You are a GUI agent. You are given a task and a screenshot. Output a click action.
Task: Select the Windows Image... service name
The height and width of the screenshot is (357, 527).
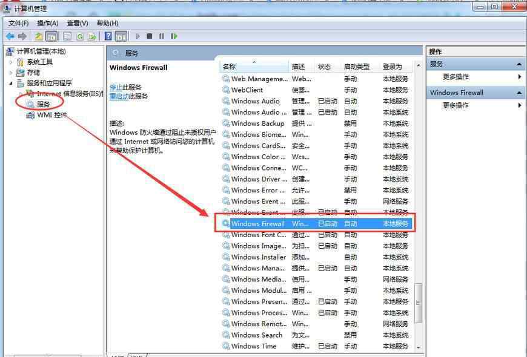pos(259,246)
